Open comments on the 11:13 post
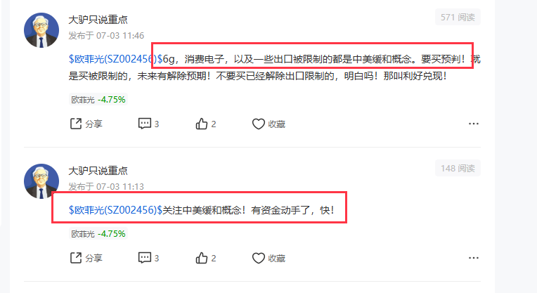 click(148, 258)
